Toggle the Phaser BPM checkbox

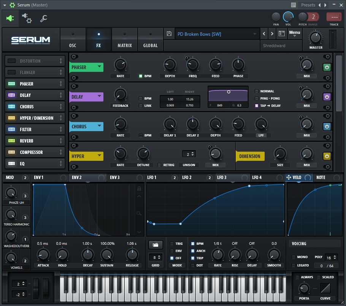141,76
